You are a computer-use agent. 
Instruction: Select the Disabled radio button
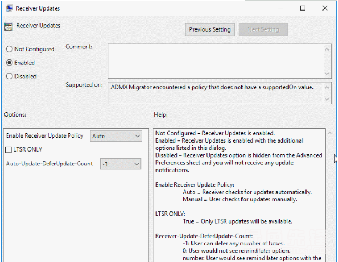click(x=9, y=77)
